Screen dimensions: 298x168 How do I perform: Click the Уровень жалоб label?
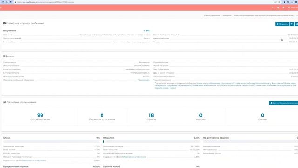click(112, 167)
